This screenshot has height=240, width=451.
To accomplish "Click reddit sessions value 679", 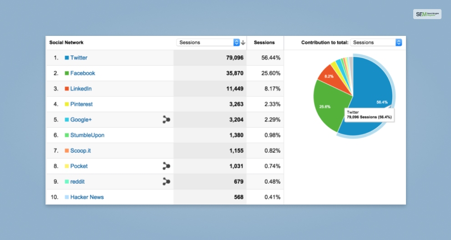I will (x=239, y=182).
